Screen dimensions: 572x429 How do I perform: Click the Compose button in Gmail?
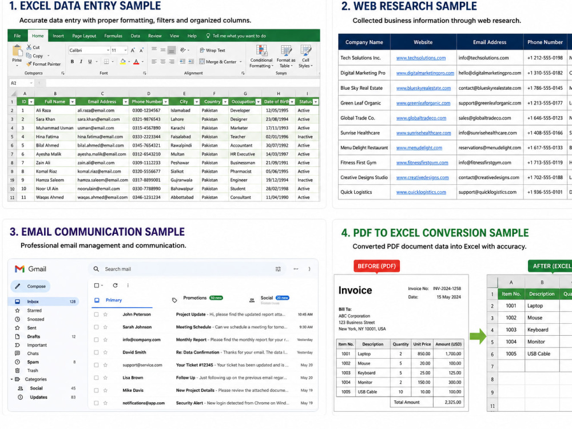pos(30,287)
